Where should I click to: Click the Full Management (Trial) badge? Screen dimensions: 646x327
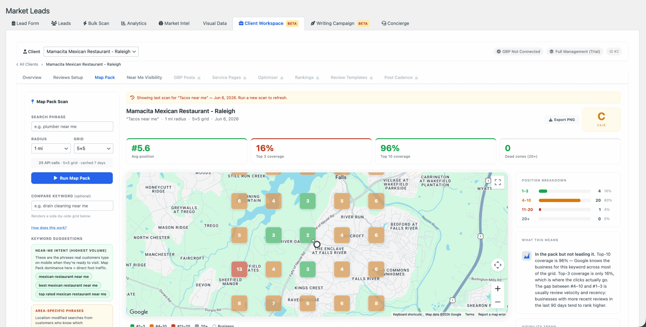tap(575, 51)
